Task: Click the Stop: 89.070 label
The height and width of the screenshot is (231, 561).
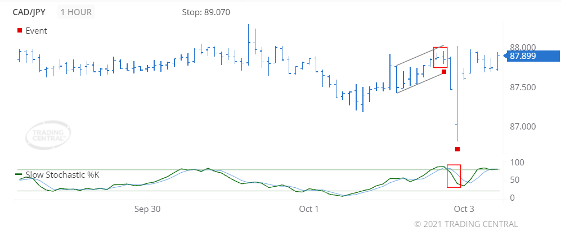Action: (206, 12)
